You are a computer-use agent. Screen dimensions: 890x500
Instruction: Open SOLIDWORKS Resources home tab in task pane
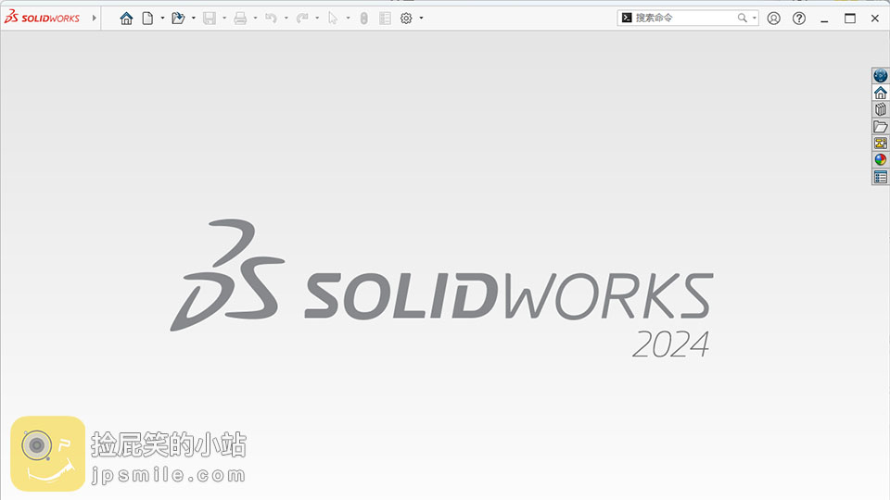pyautogui.click(x=880, y=93)
